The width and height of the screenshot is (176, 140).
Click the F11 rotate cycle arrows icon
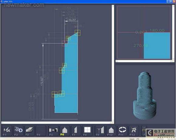(x=123, y=131)
